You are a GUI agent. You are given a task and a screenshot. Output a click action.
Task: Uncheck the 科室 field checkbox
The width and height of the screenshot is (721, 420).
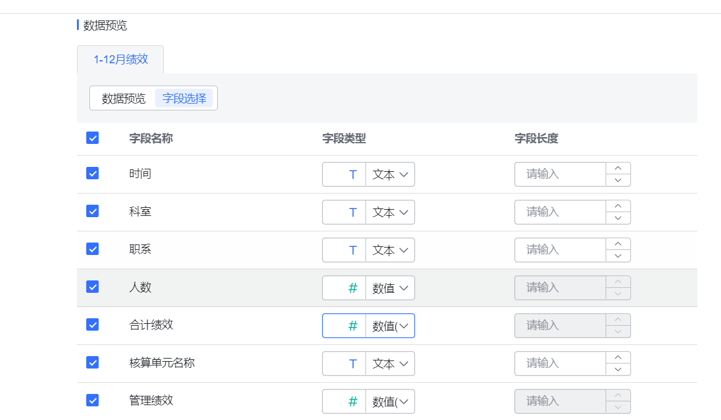[x=92, y=211]
